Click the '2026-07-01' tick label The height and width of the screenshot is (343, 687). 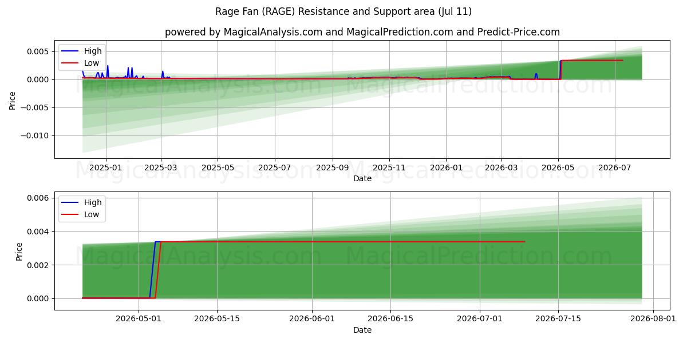(480, 320)
